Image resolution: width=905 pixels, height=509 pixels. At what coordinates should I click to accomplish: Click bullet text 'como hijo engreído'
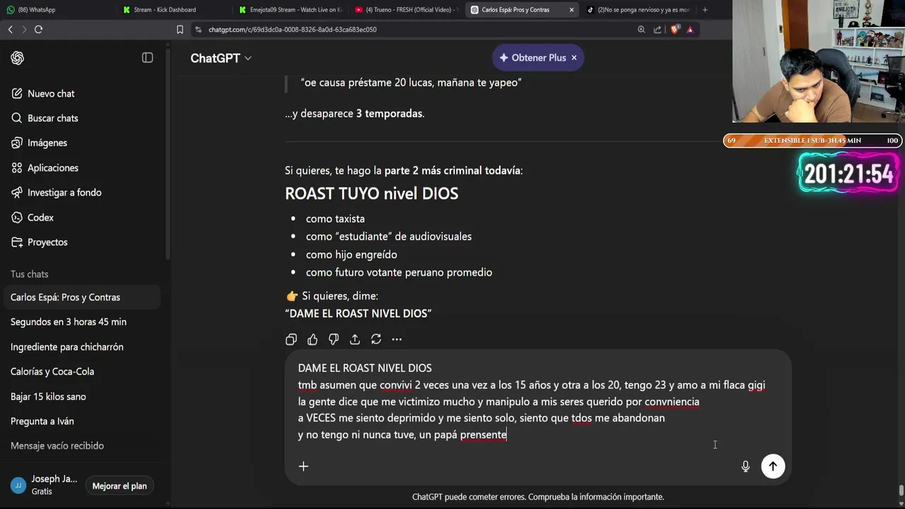(351, 255)
